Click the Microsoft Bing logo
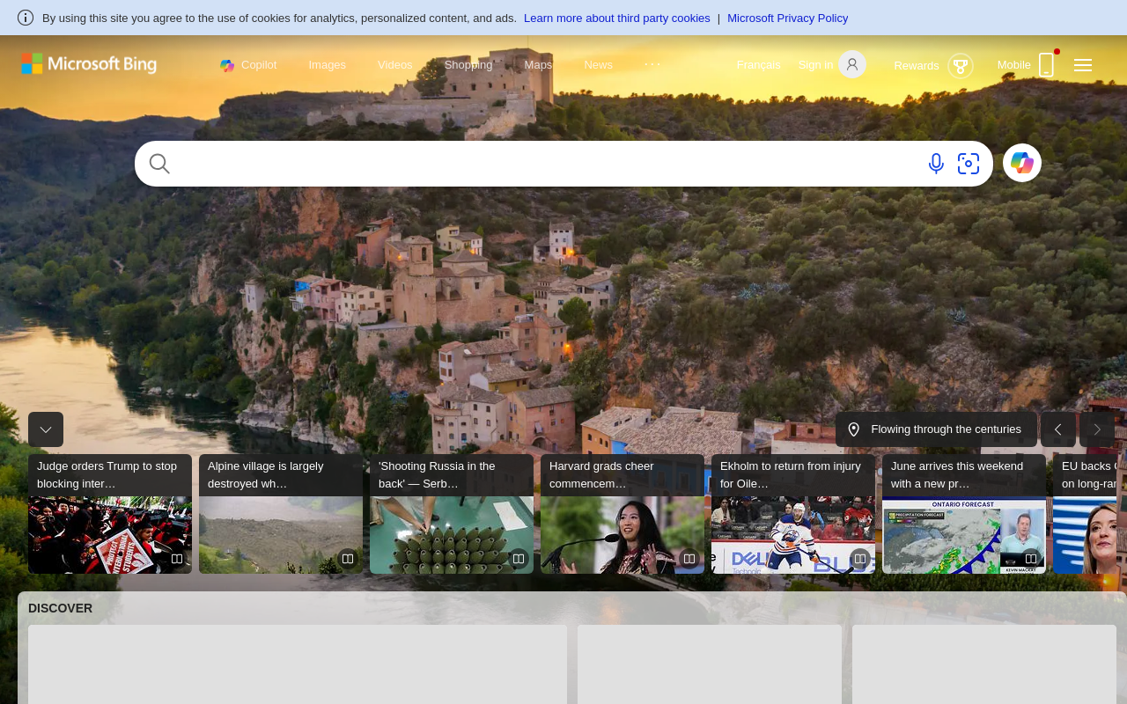This screenshot has width=1127, height=704. [x=88, y=63]
